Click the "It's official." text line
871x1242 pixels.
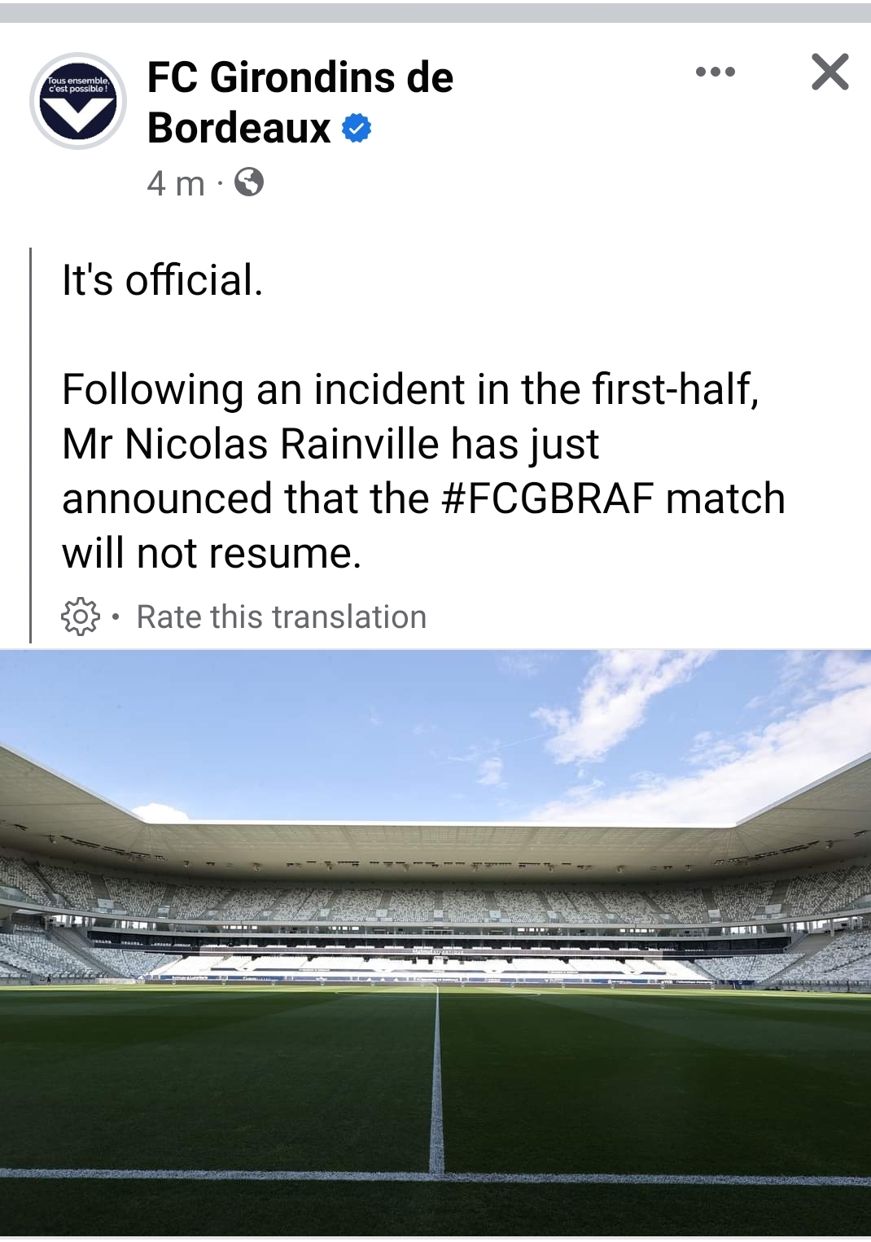(x=163, y=280)
